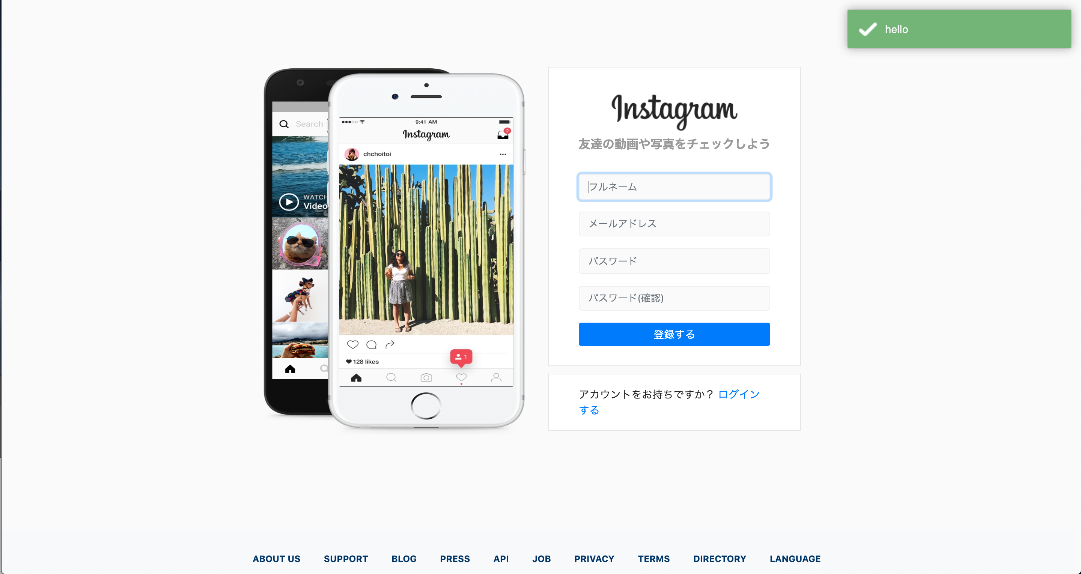
Task: Click the camera icon on phone screen
Action: click(426, 377)
